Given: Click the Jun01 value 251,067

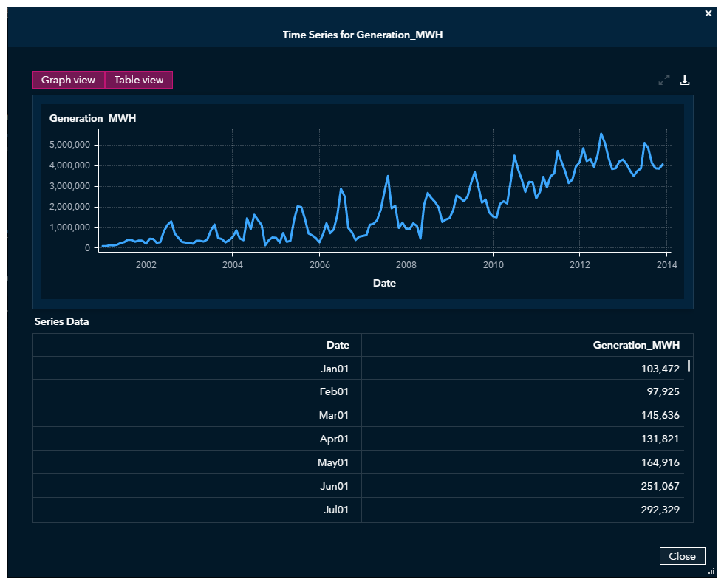Looking at the screenshot, I should point(660,486).
